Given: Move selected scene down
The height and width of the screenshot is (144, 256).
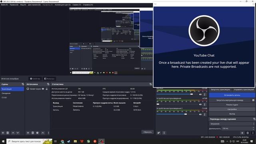Looking at the screenshot, I should (x=18, y=133).
